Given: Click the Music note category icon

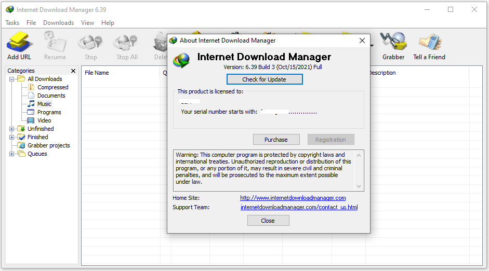Looking at the screenshot, I should click(x=31, y=104).
